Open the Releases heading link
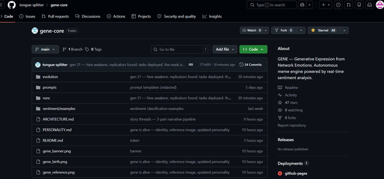Image resolution: width=384 pixels, height=179 pixels. click(x=286, y=140)
